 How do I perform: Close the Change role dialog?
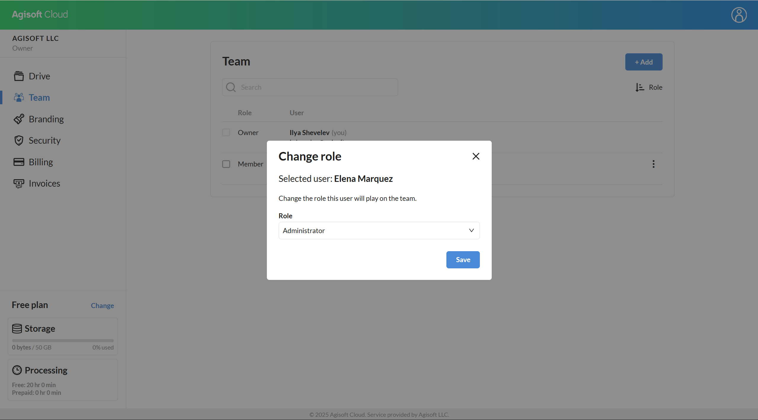tap(476, 156)
